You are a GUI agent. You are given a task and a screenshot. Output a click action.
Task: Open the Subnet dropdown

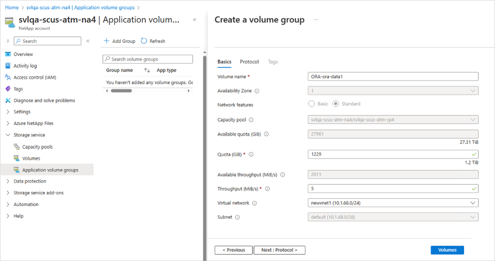393,217
